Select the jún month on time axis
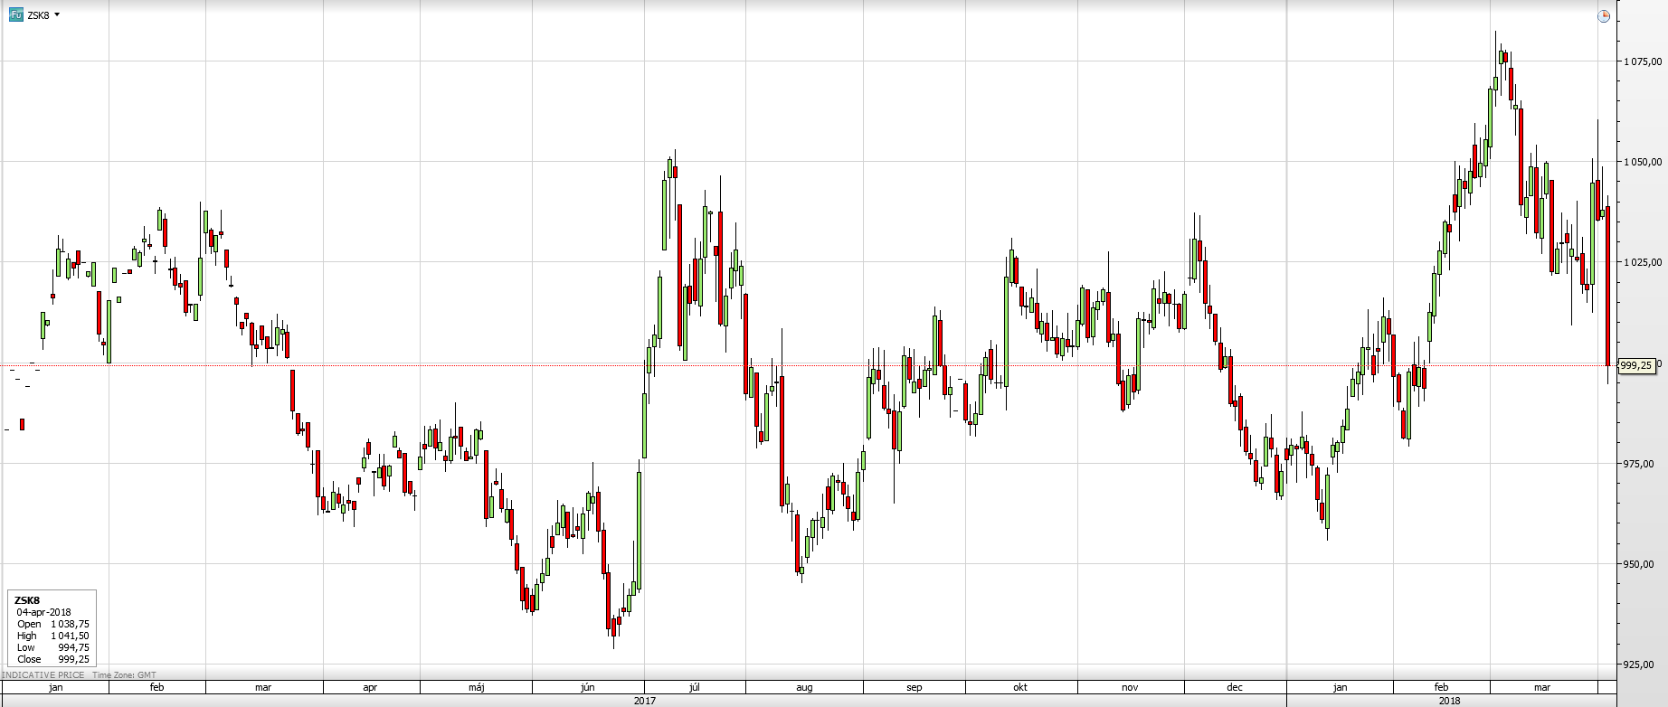Viewport: 1668px width, 707px height. [x=587, y=687]
